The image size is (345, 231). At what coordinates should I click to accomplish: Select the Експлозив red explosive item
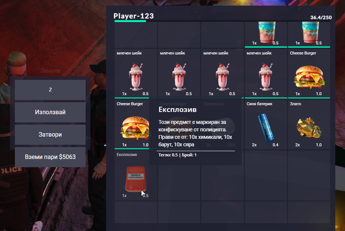coord(136,175)
